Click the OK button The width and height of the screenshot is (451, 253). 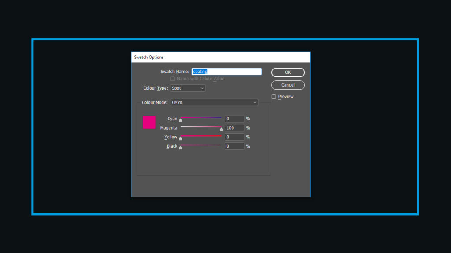pyautogui.click(x=288, y=72)
